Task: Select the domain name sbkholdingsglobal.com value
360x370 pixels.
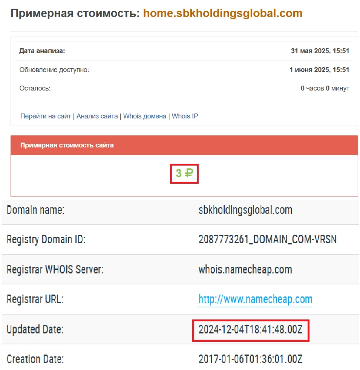Action: point(245,210)
